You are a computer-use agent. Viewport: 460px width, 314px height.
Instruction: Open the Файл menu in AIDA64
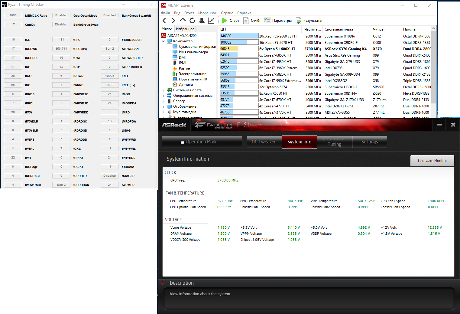pyautogui.click(x=165, y=13)
